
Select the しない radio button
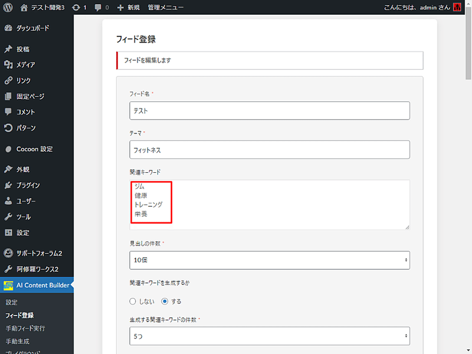133,301
